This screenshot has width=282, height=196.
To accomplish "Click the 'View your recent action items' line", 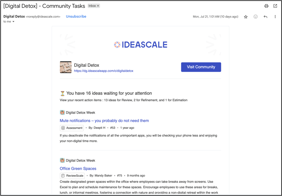I will point(123,100).
